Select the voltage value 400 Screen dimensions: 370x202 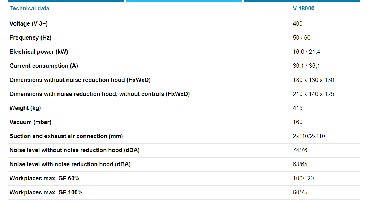point(298,23)
